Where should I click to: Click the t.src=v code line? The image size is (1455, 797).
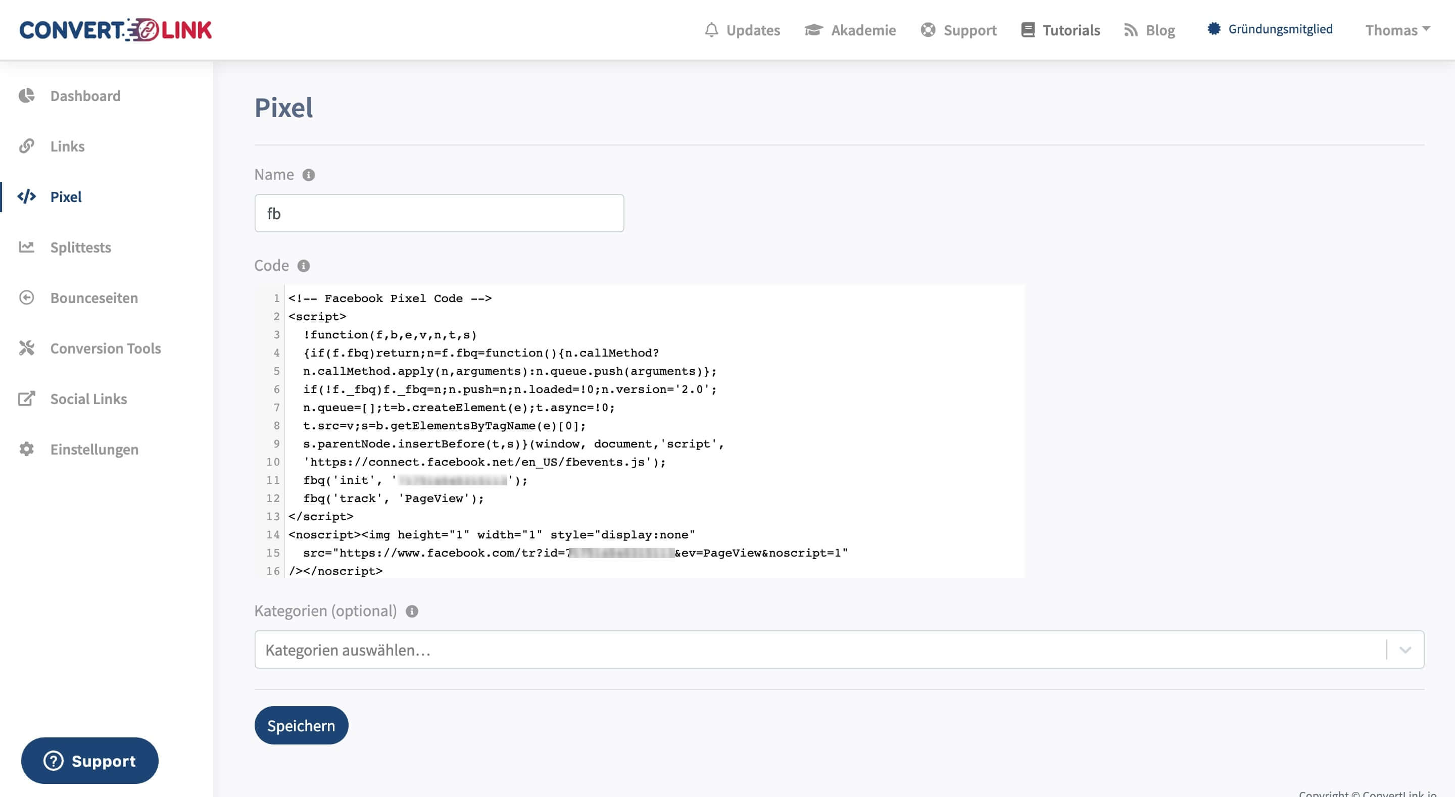(x=444, y=425)
